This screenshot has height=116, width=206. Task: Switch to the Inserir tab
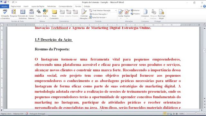point(26,6)
